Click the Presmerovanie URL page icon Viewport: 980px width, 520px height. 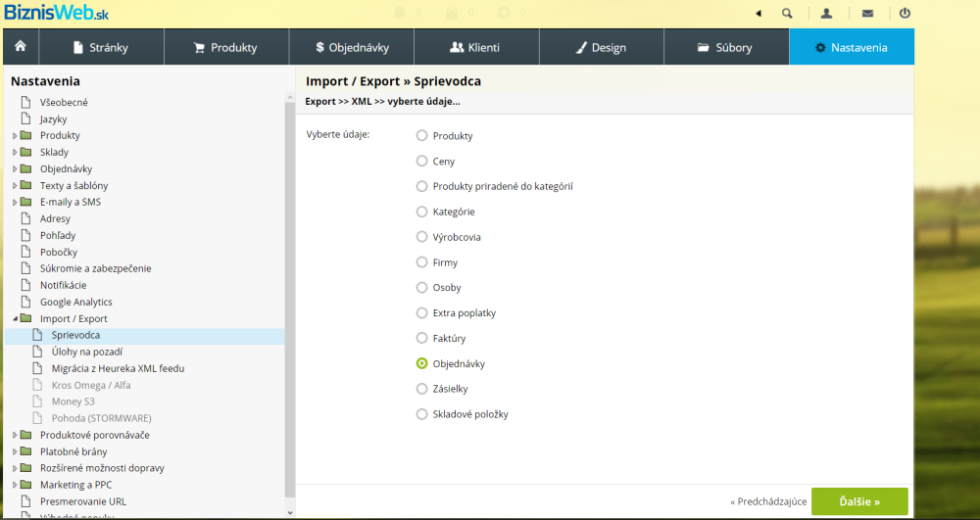25,501
